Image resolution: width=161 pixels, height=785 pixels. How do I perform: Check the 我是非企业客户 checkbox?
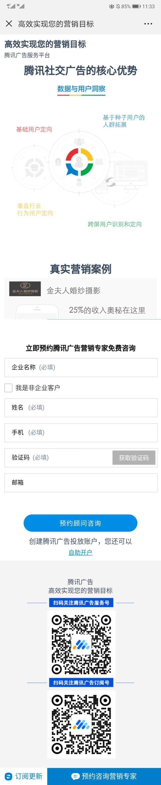[x=9, y=388]
